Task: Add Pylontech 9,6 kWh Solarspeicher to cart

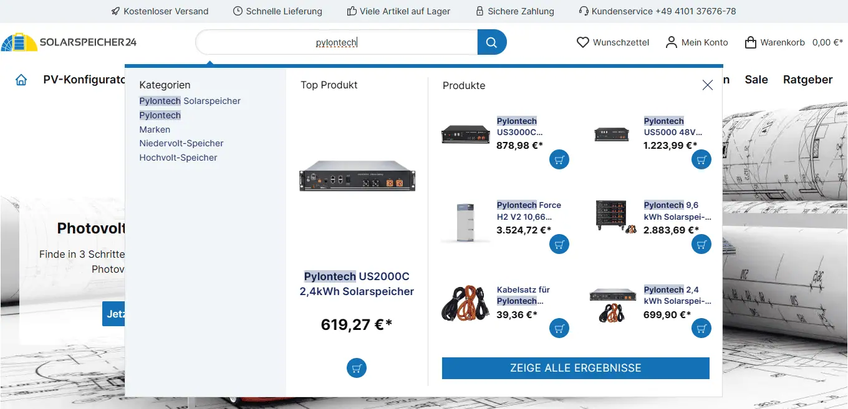Action: coord(701,244)
